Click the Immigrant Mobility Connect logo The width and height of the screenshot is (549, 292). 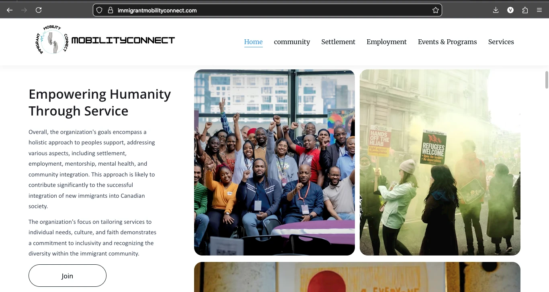(105, 40)
